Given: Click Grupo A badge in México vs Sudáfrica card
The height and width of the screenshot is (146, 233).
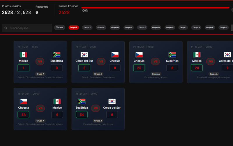Looking at the screenshot, I should coord(40,74).
